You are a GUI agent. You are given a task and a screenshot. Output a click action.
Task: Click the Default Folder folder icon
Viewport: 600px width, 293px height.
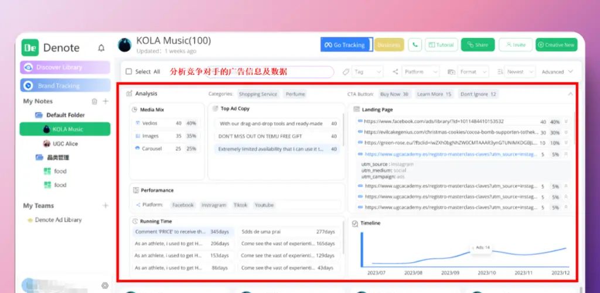(x=39, y=115)
